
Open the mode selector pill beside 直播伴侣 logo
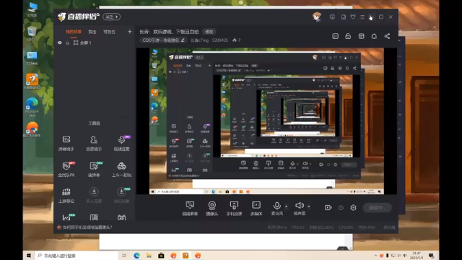point(111,17)
